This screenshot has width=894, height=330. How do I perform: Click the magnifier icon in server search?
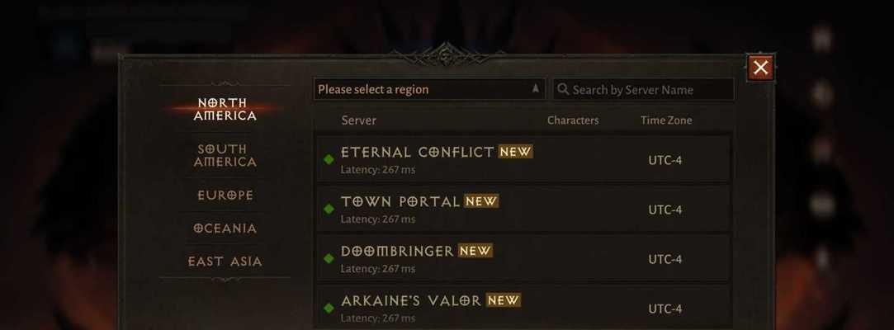pyautogui.click(x=563, y=89)
